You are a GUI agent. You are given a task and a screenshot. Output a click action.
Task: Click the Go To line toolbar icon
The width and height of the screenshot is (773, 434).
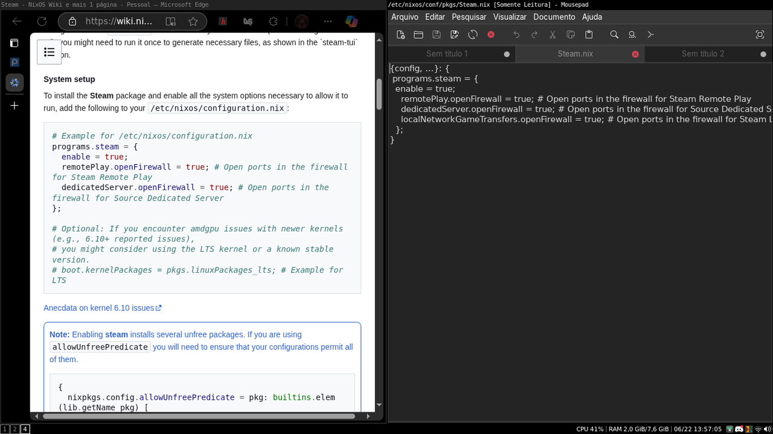(x=650, y=34)
